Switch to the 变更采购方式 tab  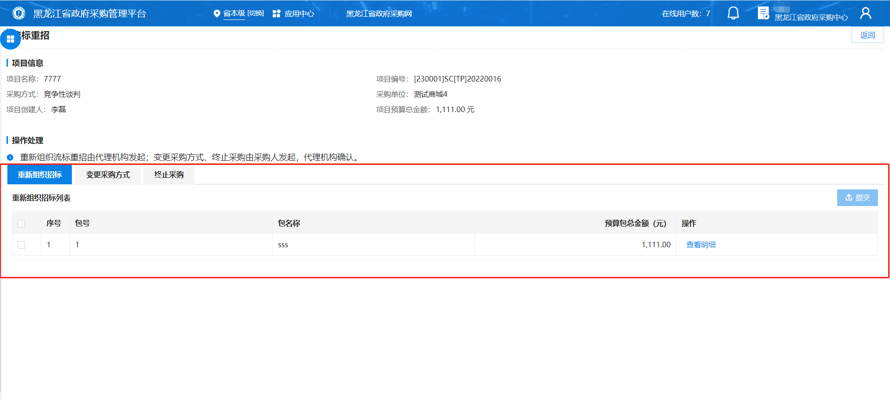pyautogui.click(x=108, y=175)
